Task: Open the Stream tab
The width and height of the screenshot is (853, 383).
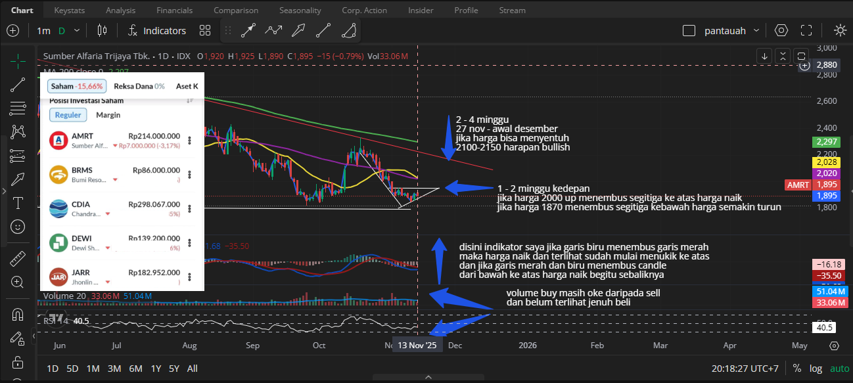Action: click(512, 11)
